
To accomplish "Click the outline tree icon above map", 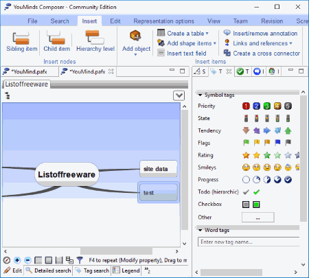I will [8, 95].
